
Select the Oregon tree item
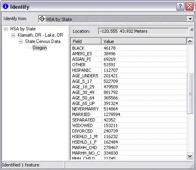coord(40,48)
